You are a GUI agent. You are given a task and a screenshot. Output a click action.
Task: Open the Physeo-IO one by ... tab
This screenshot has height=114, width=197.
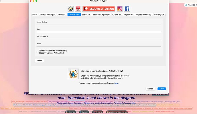(144, 15)
